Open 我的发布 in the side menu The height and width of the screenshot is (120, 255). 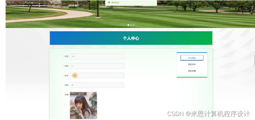coord(192,64)
